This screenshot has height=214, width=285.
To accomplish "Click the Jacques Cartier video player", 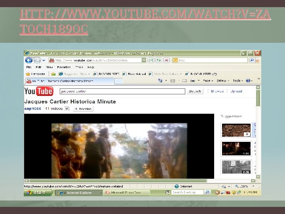I will [x=119, y=146].
